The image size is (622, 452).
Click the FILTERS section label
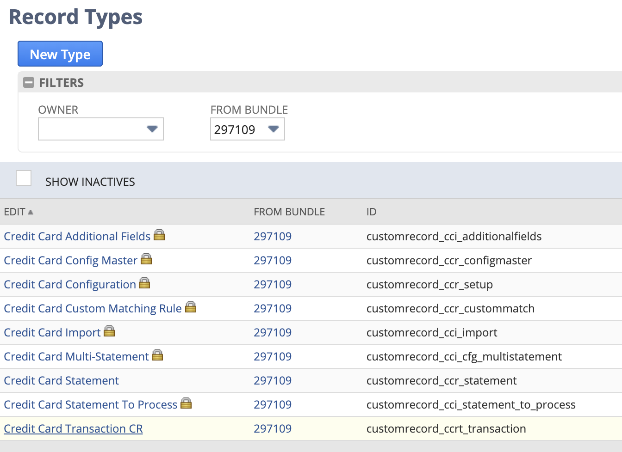pos(62,83)
